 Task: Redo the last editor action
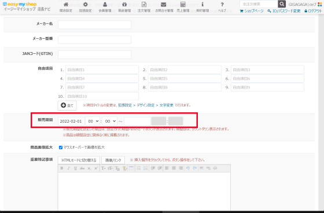click(194, 168)
